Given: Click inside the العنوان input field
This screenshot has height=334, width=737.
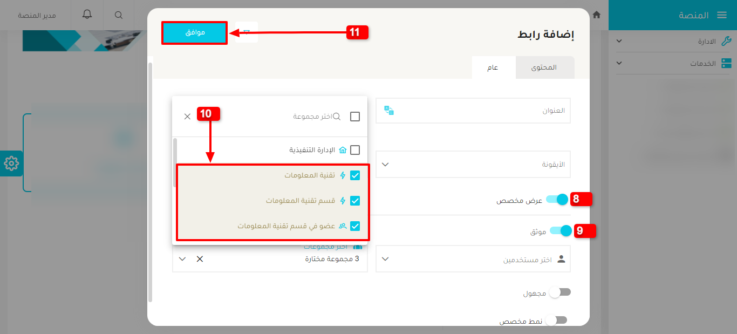Looking at the screenshot, I should point(486,110).
